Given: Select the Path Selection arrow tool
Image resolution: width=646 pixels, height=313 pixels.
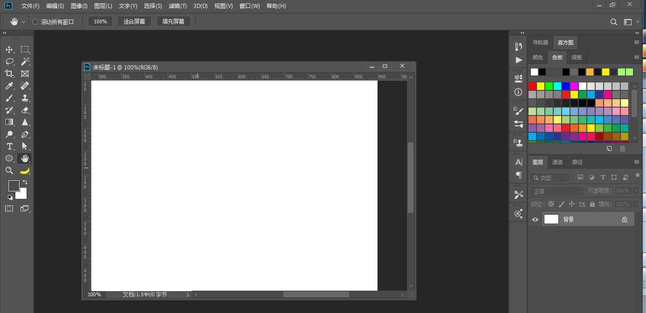Looking at the screenshot, I should [x=25, y=146].
